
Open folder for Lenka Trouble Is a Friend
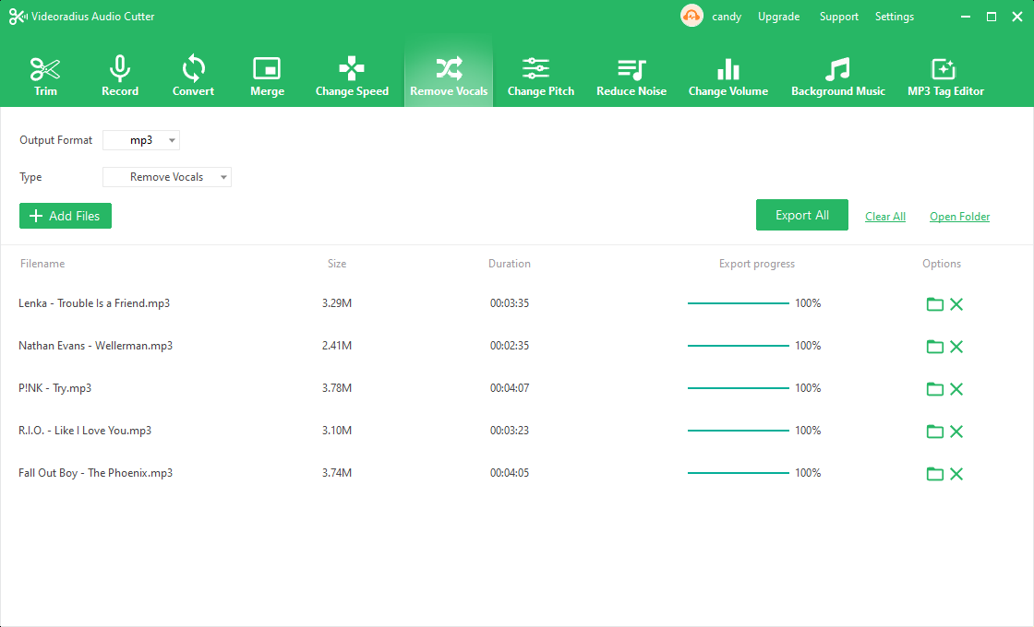(935, 303)
